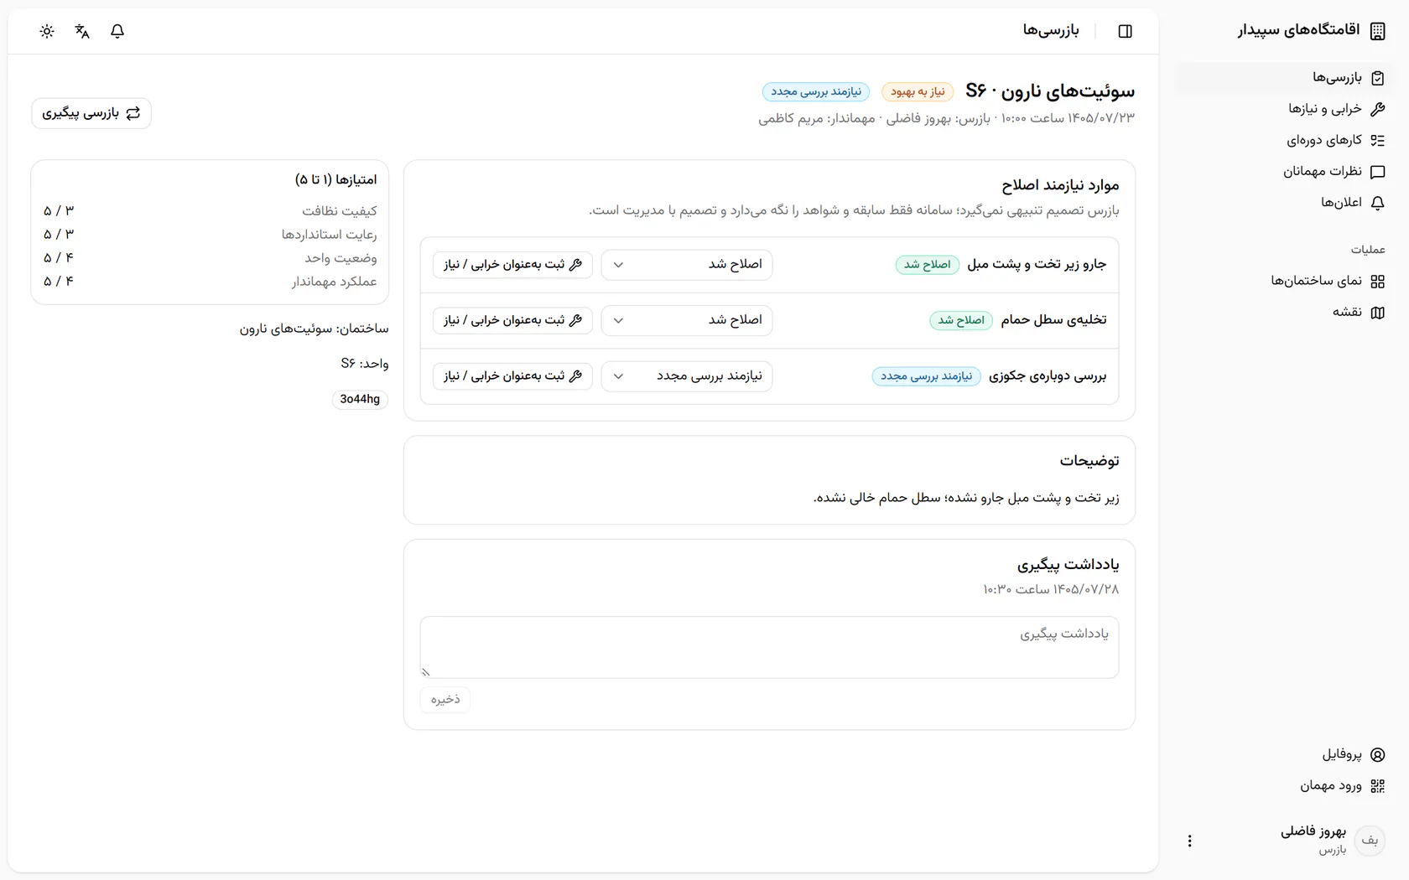Click the یادداشت پیگیری text area

[x=769, y=647]
